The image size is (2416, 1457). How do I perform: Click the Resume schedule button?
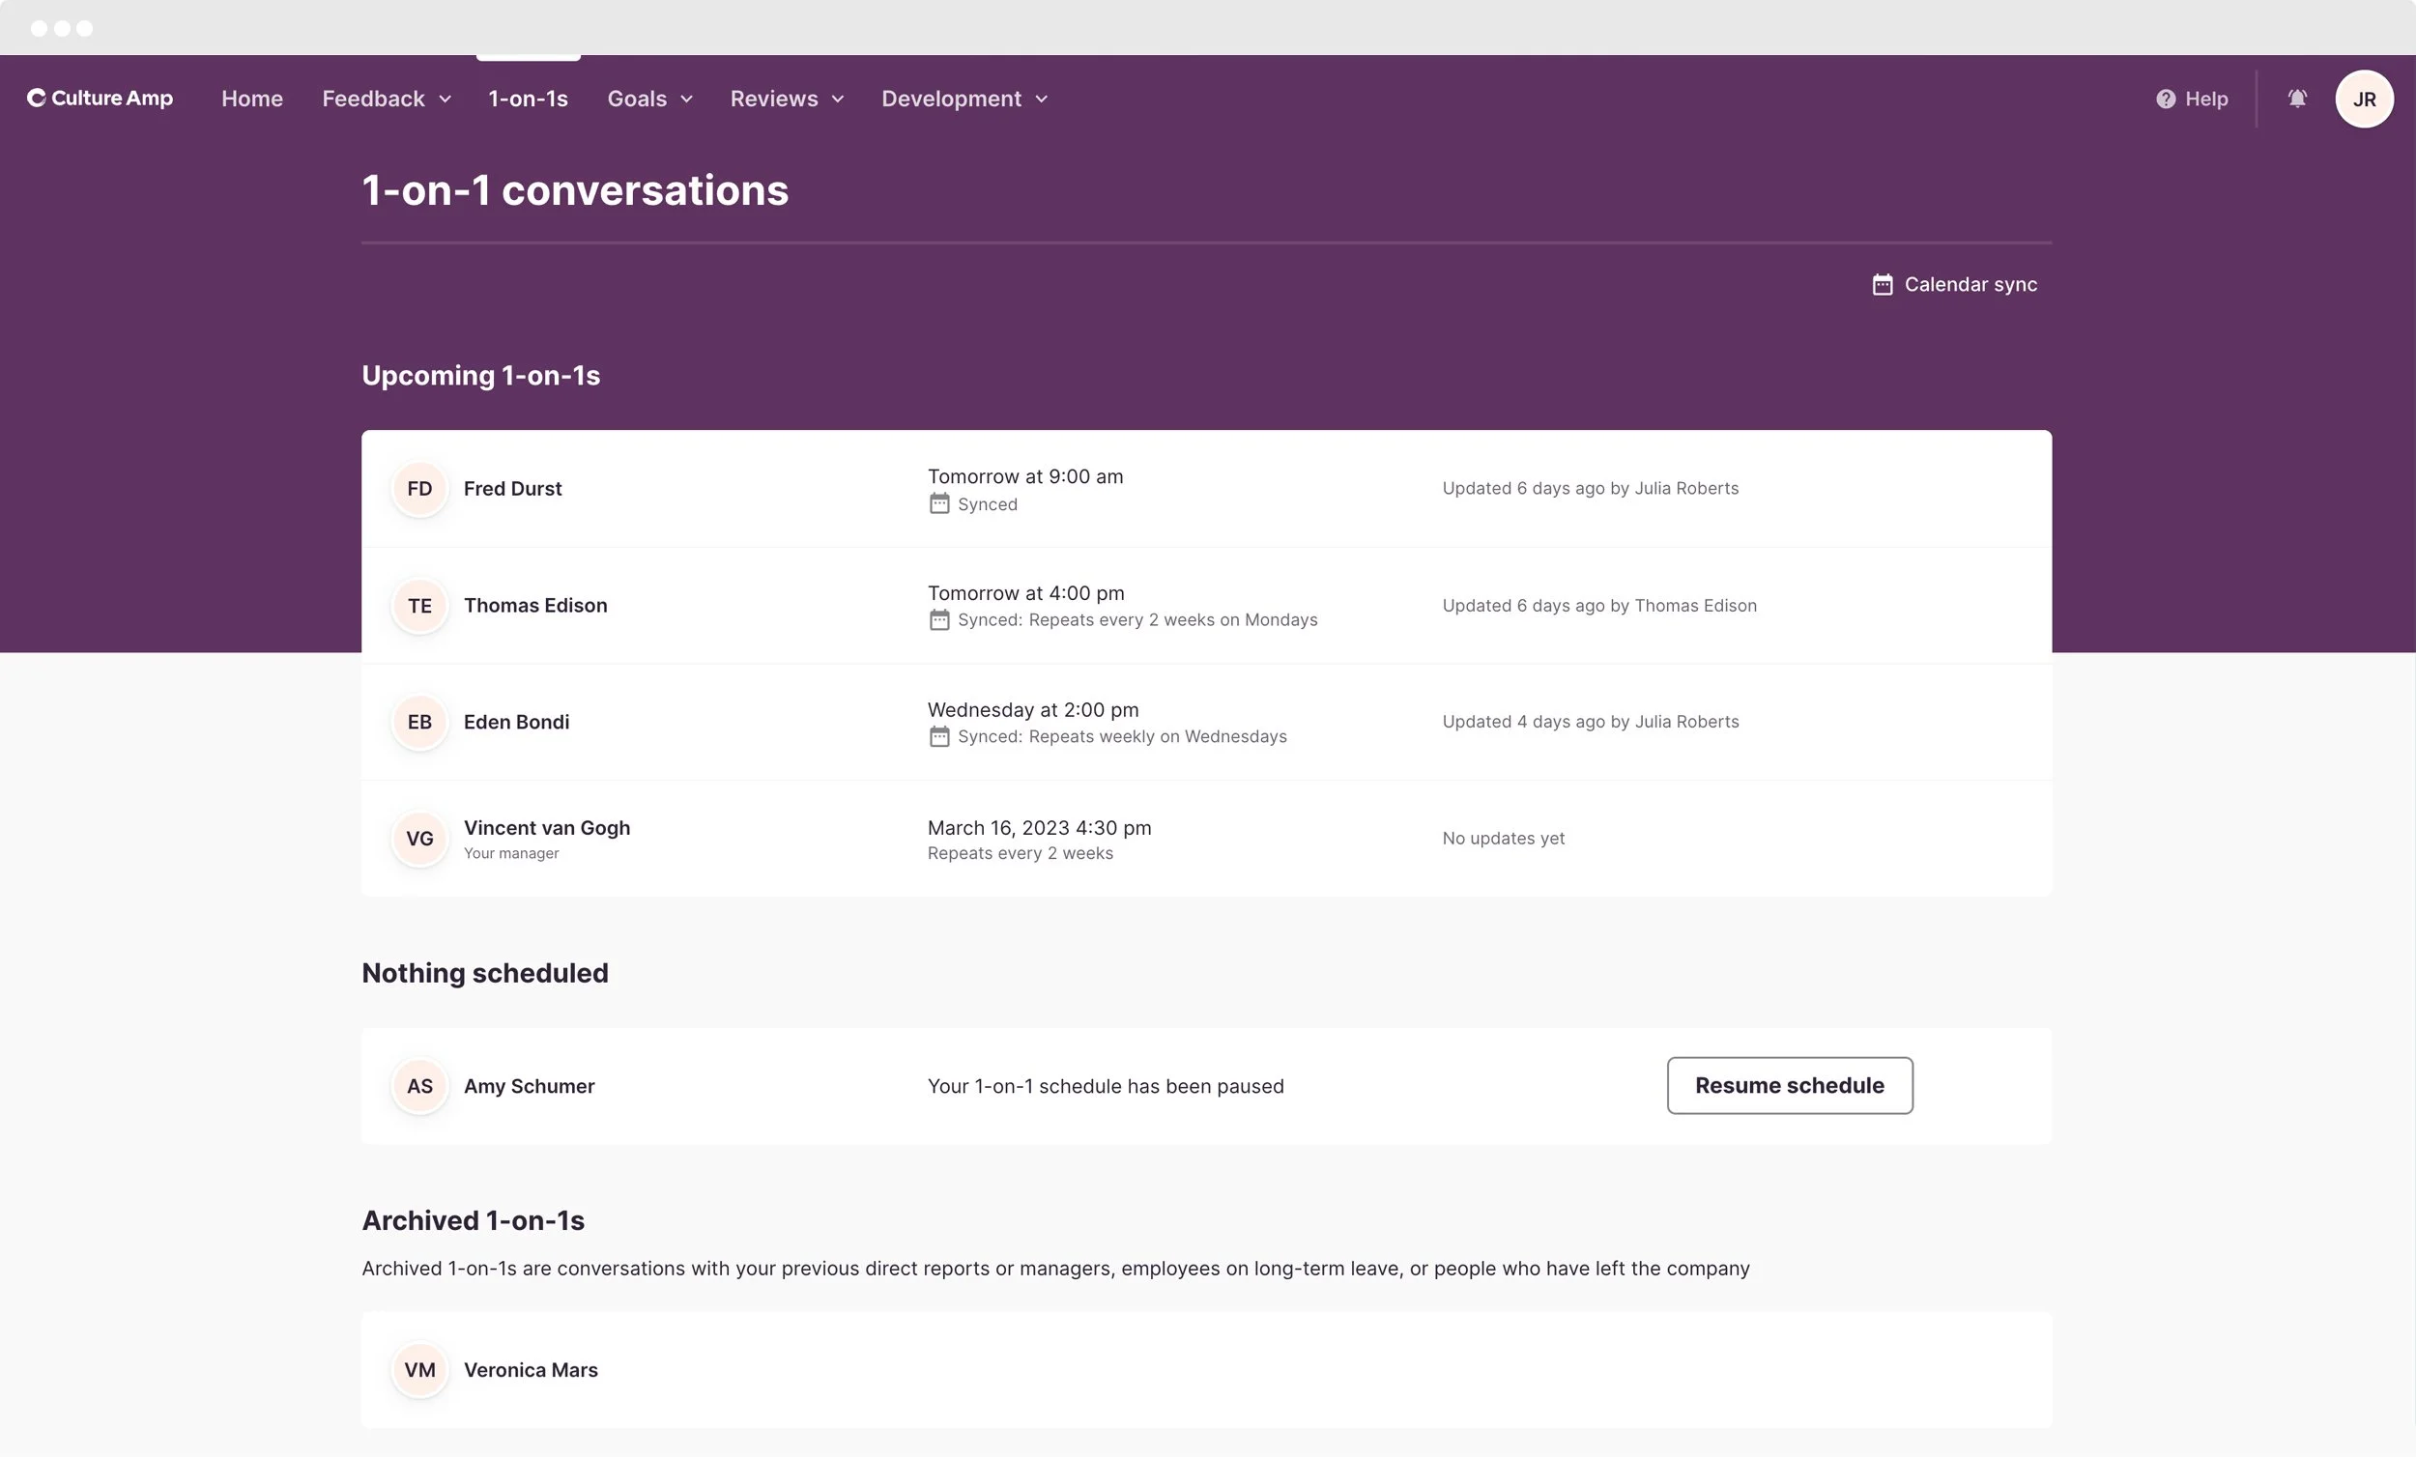(x=1790, y=1085)
